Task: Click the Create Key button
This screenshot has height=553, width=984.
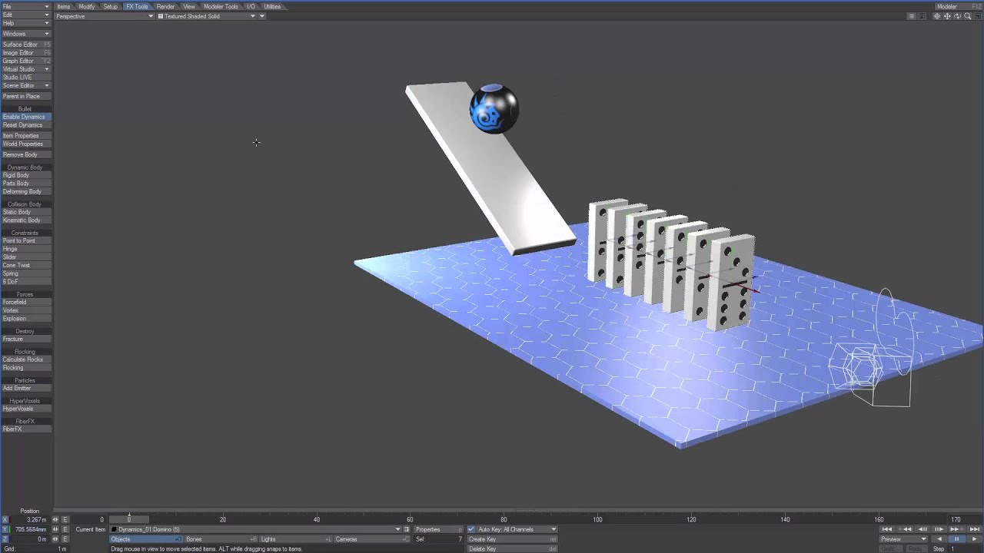Action: click(x=511, y=539)
